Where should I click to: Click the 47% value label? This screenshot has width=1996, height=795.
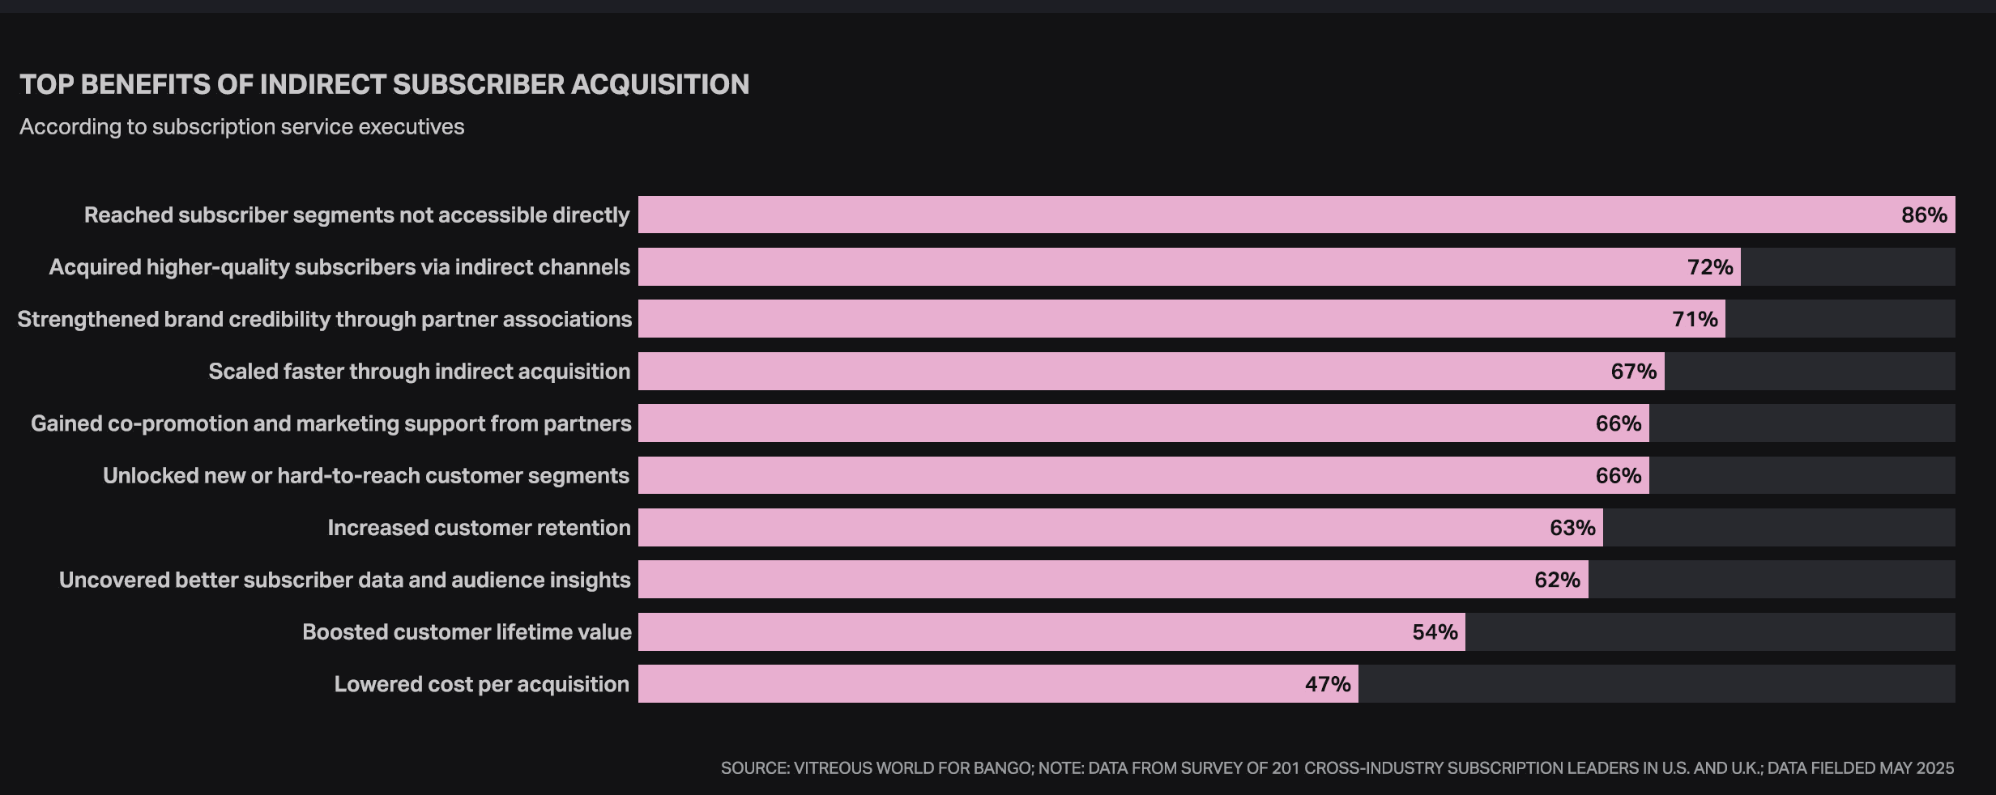click(x=1328, y=684)
